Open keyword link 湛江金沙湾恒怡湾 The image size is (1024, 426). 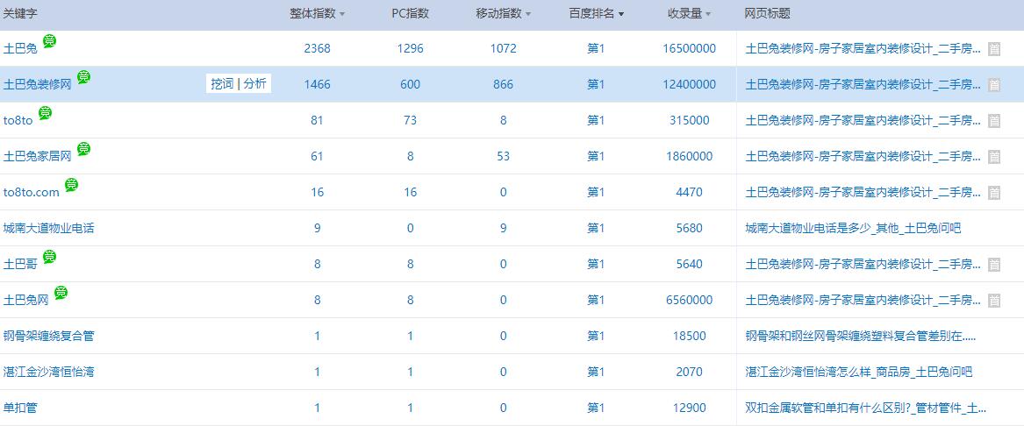(x=48, y=372)
